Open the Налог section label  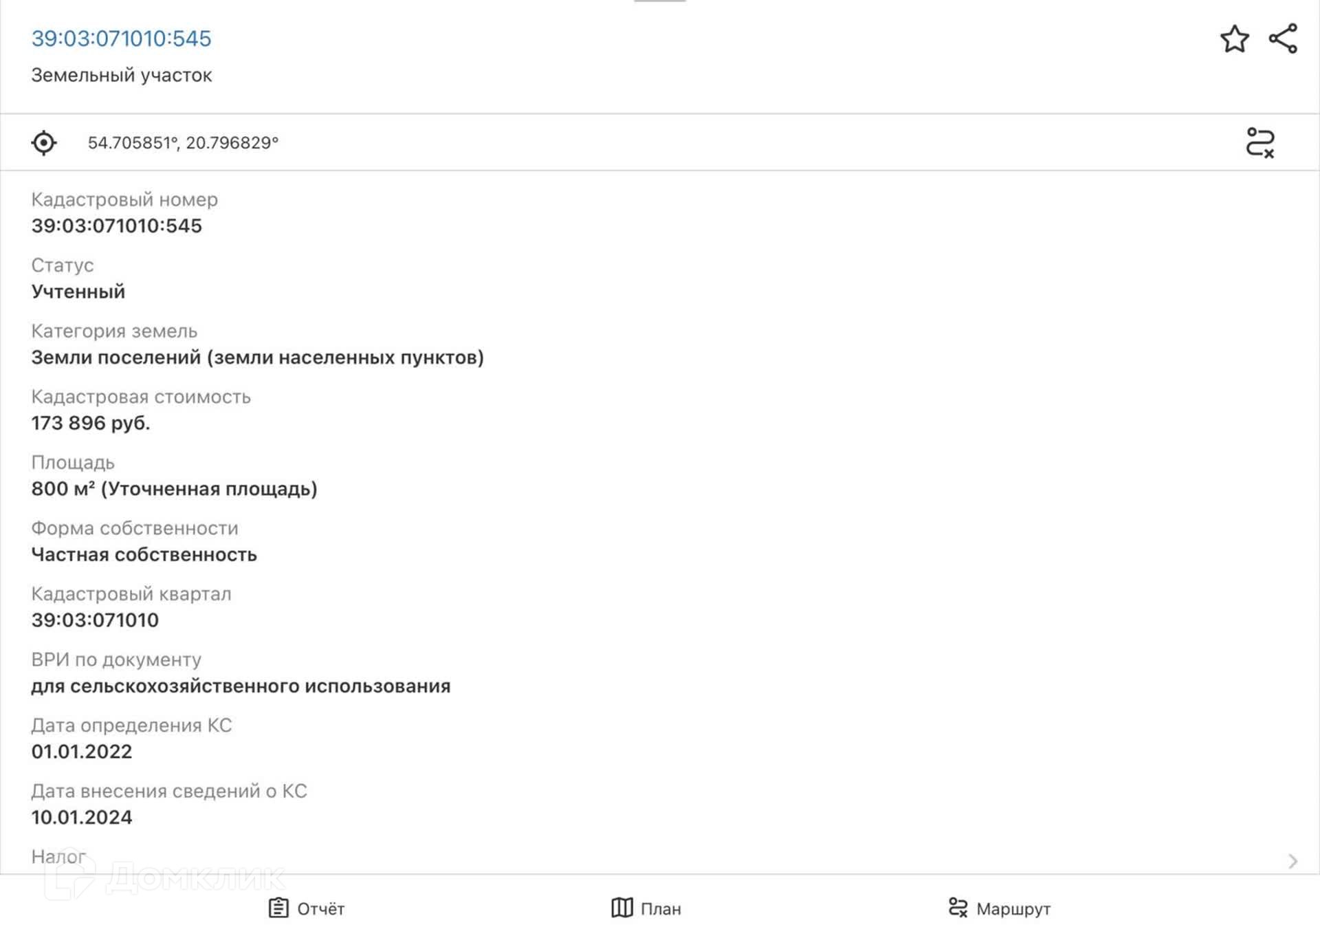pyautogui.click(x=58, y=857)
